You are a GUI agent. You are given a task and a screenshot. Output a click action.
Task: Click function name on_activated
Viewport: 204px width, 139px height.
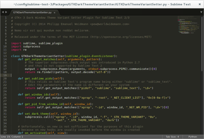tap(35, 133)
